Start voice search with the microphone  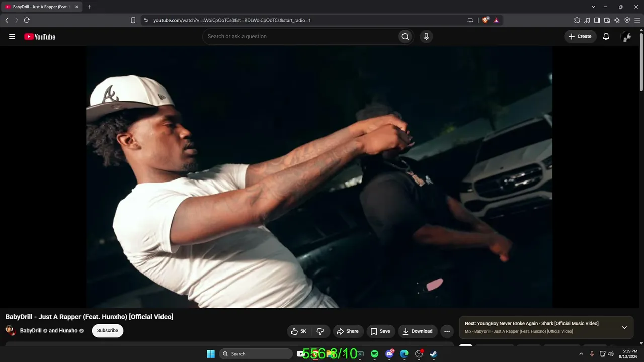426,36
